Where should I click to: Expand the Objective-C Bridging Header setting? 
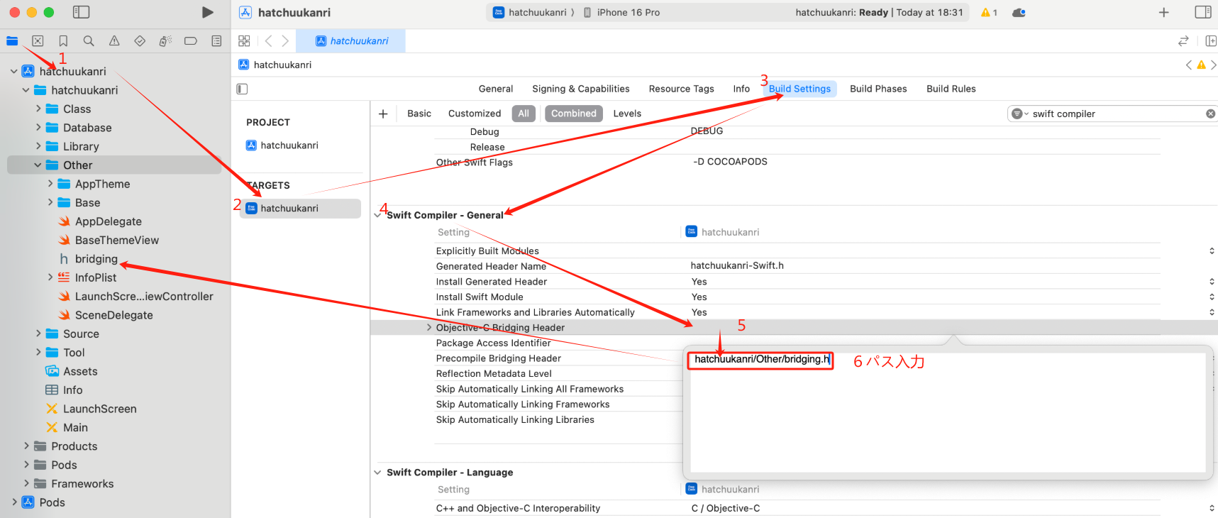point(429,328)
